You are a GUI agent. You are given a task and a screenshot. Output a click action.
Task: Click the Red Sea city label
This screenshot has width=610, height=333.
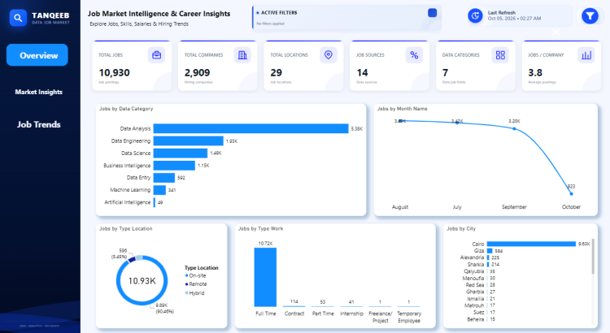pos(475,285)
